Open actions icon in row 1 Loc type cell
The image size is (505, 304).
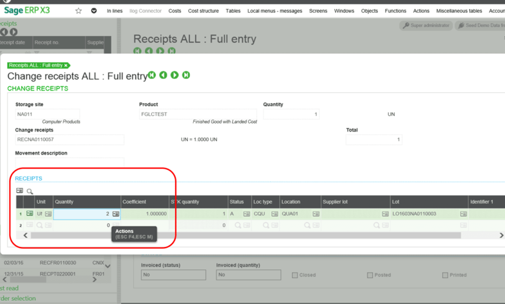[275, 214]
